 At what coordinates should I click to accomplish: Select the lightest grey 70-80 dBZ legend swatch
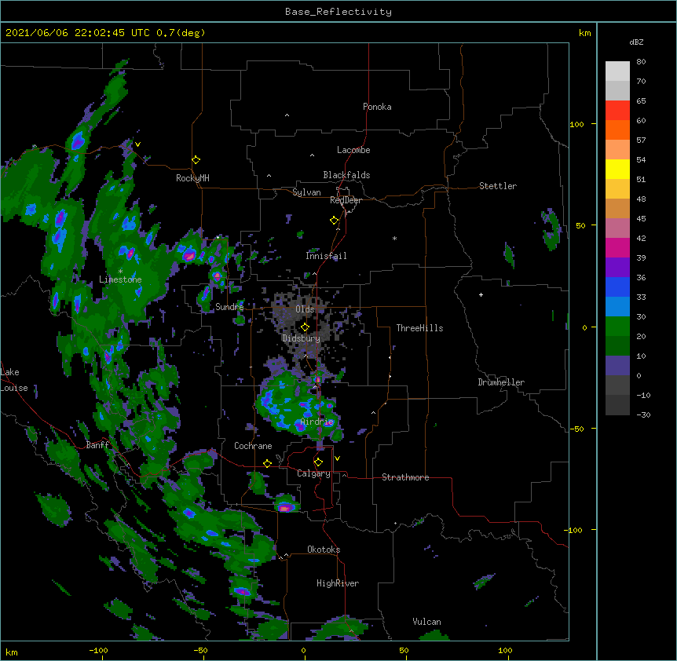[617, 71]
